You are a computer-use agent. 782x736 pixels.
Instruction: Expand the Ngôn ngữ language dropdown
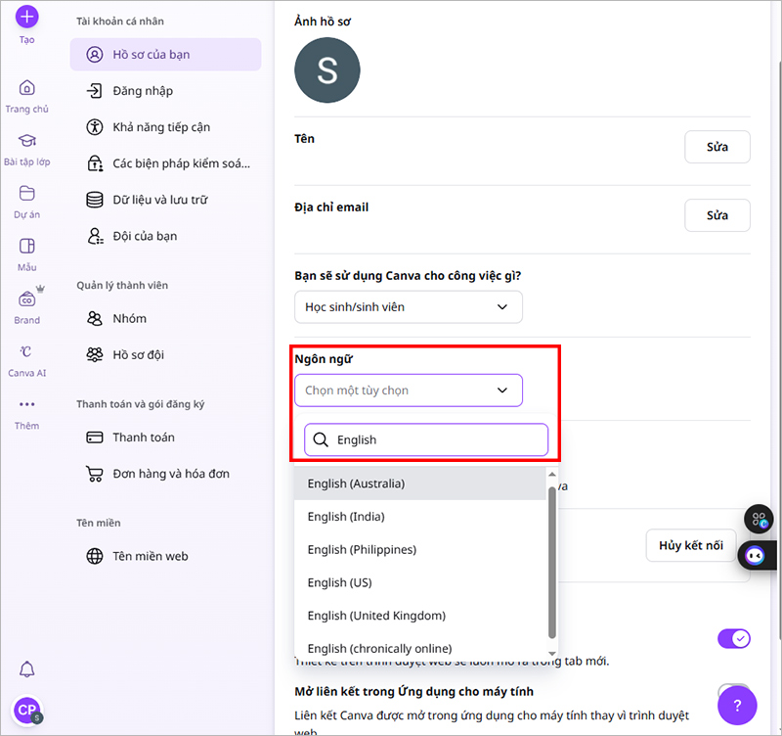(x=408, y=391)
